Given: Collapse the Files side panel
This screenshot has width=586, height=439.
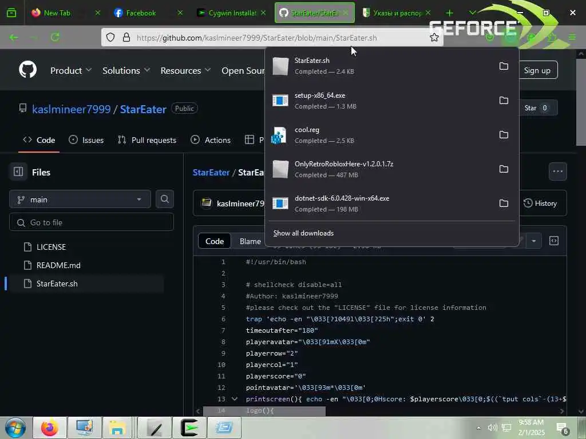Looking at the screenshot, I should pos(18,171).
